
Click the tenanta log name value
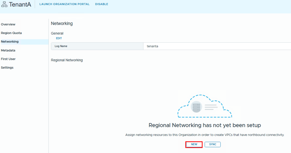tap(152, 46)
